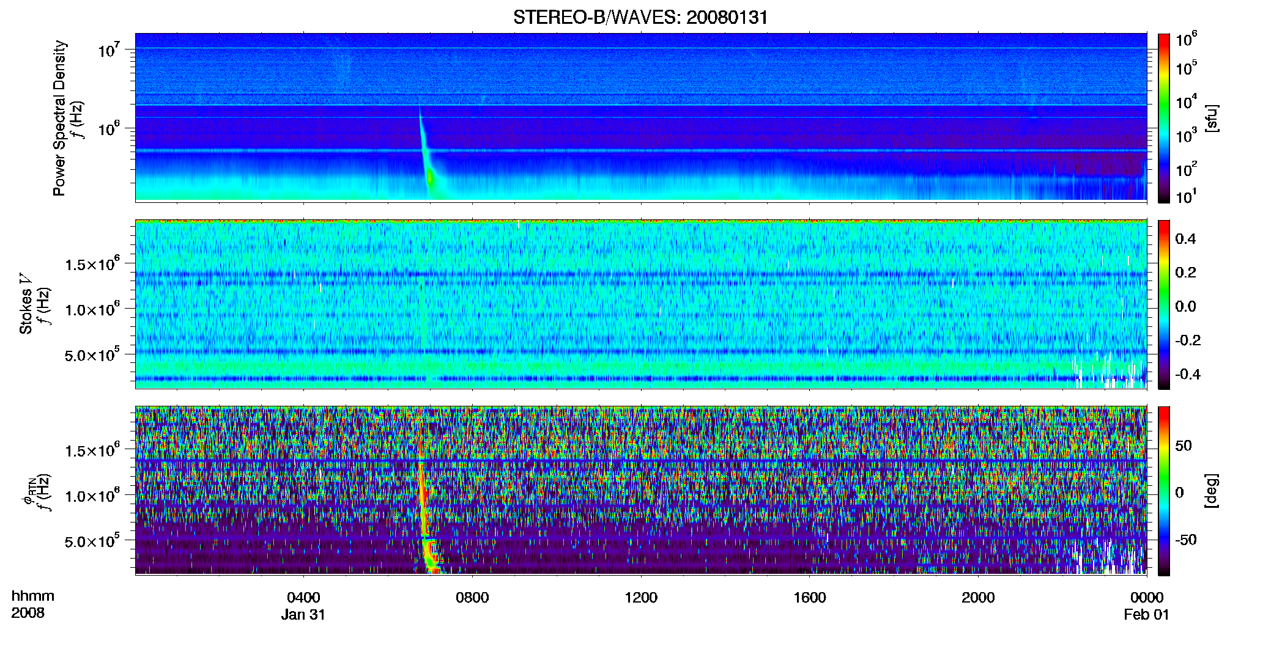Image resolution: width=1282 pixels, height=660 pixels.
Task: Click the power spectral density color bar
Action: [x=1164, y=118]
